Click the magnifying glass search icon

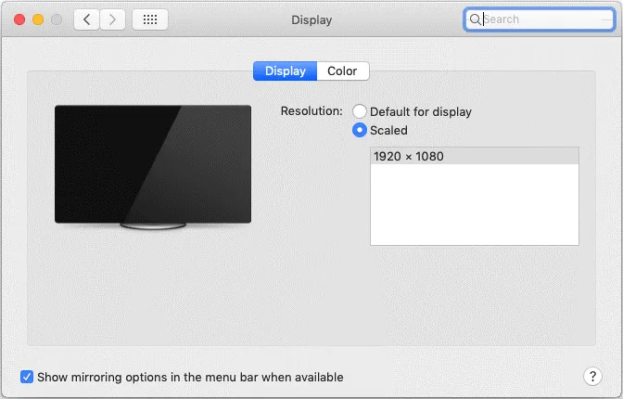coord(475,19)
